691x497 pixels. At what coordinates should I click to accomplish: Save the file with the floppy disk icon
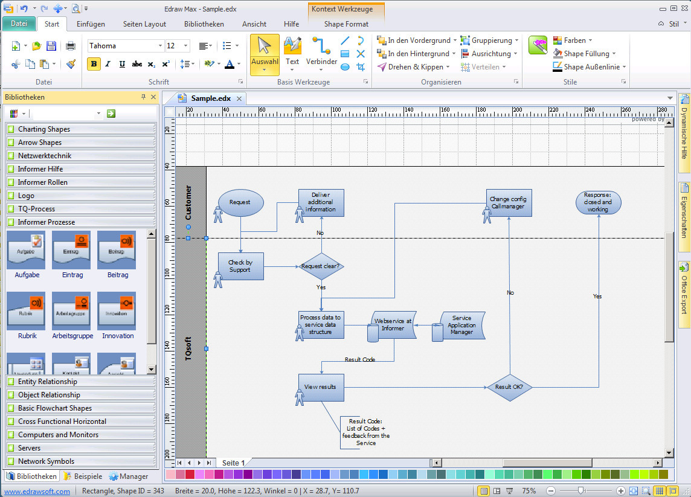point(51,46)
